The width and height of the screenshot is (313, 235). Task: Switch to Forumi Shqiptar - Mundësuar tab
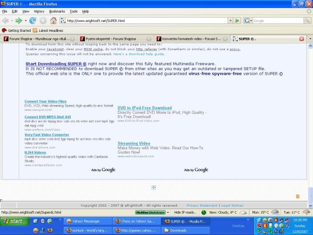(x=39, y=39)
